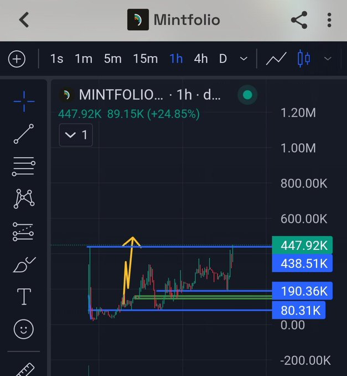Select the Text annotation tool
Screen dimensions: 347x376
coord(24,296)
